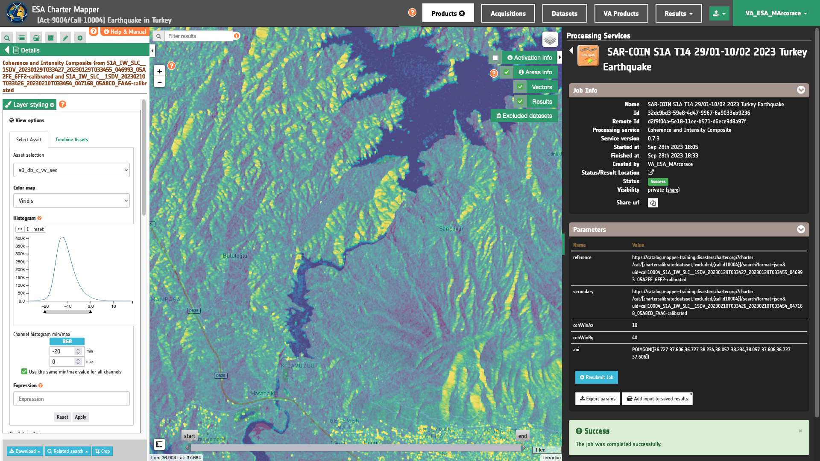
Task: Click the map timeline slider bar
Action: (x=356, y=448)
